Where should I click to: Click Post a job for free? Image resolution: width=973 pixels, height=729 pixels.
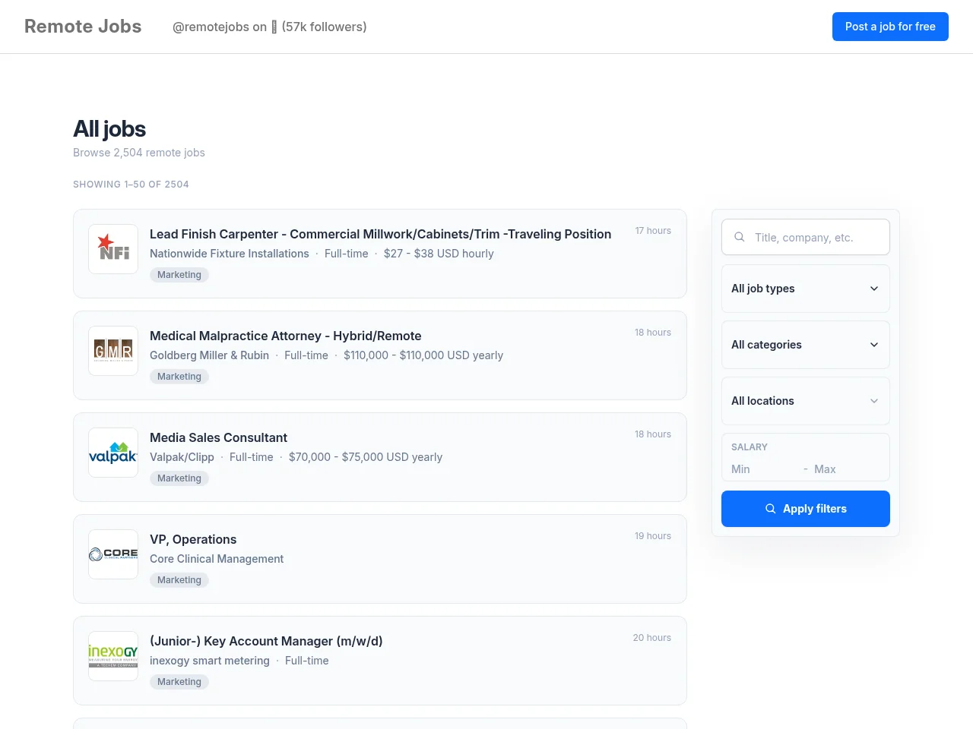[890, 27]
